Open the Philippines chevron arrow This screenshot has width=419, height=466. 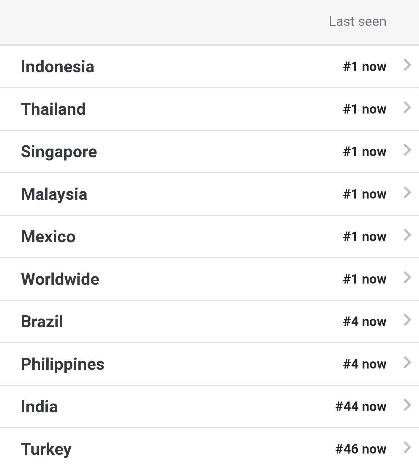coord(407,363)
